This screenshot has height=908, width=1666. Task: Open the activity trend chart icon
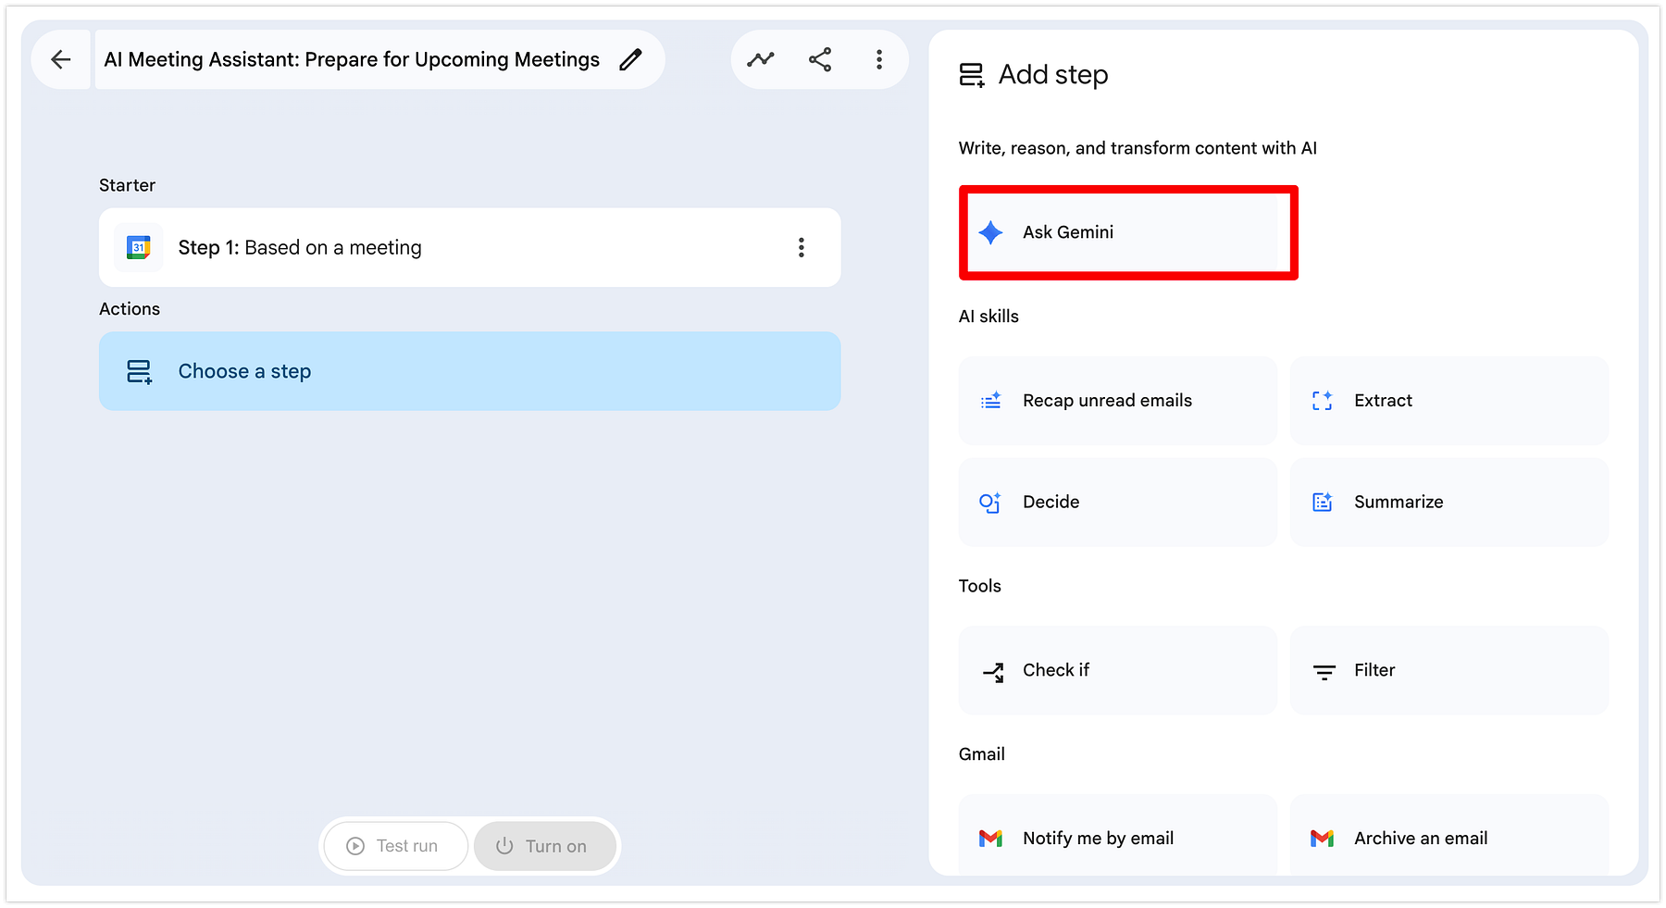(761, 60)
